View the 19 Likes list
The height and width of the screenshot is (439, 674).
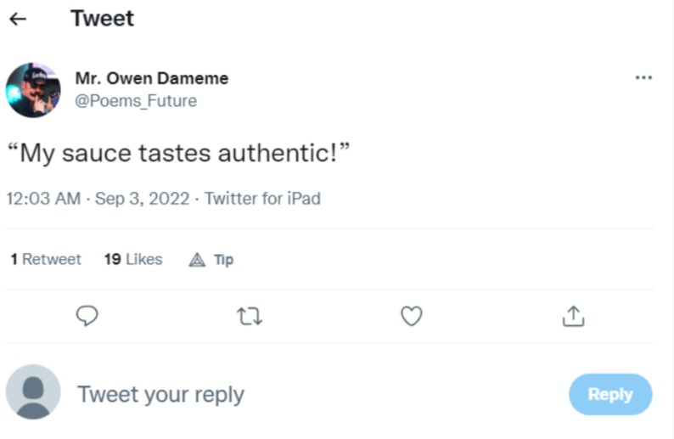click(x=133, y=259)
